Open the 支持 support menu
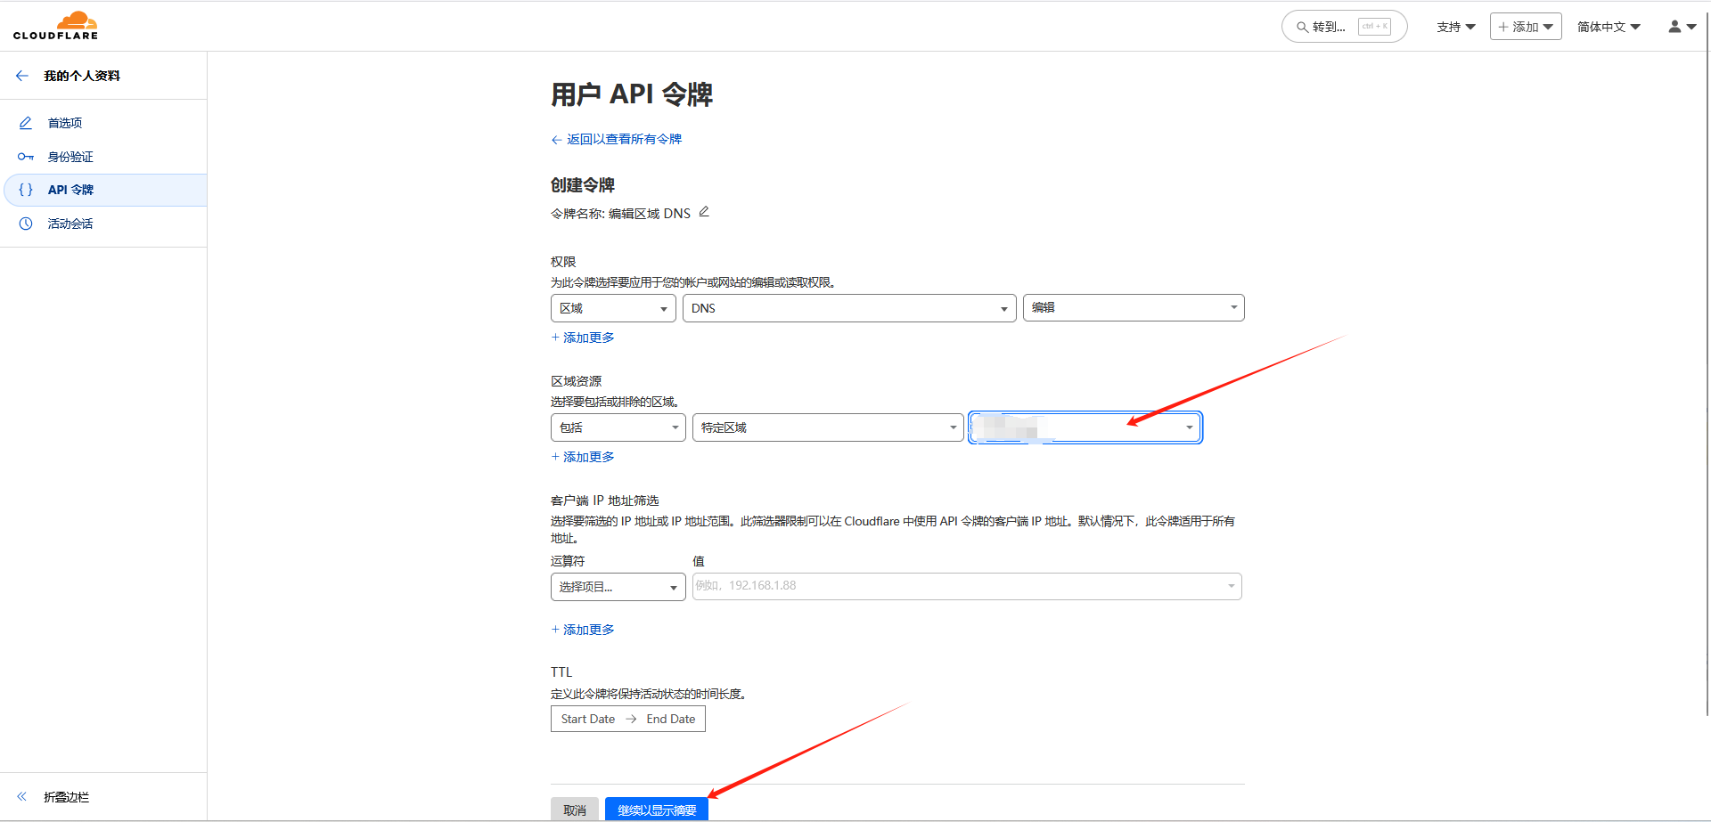This screenshot has height=822, width=1711. pyautogui.click(x=1455, y=27)
